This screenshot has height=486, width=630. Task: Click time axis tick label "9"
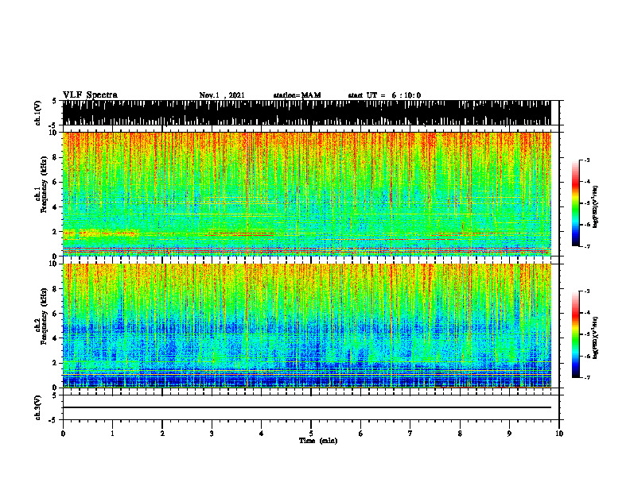coord(509,434)
